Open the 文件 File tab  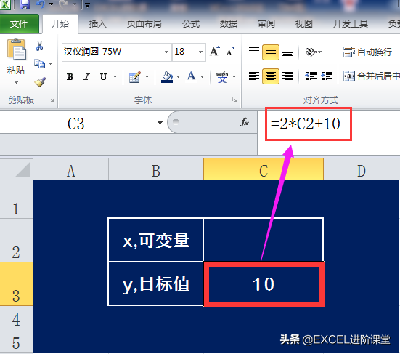point(19,24)
